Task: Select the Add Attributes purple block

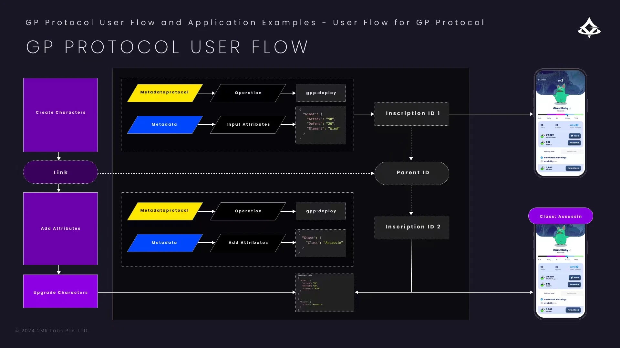Action: click(x=60, y=228)
